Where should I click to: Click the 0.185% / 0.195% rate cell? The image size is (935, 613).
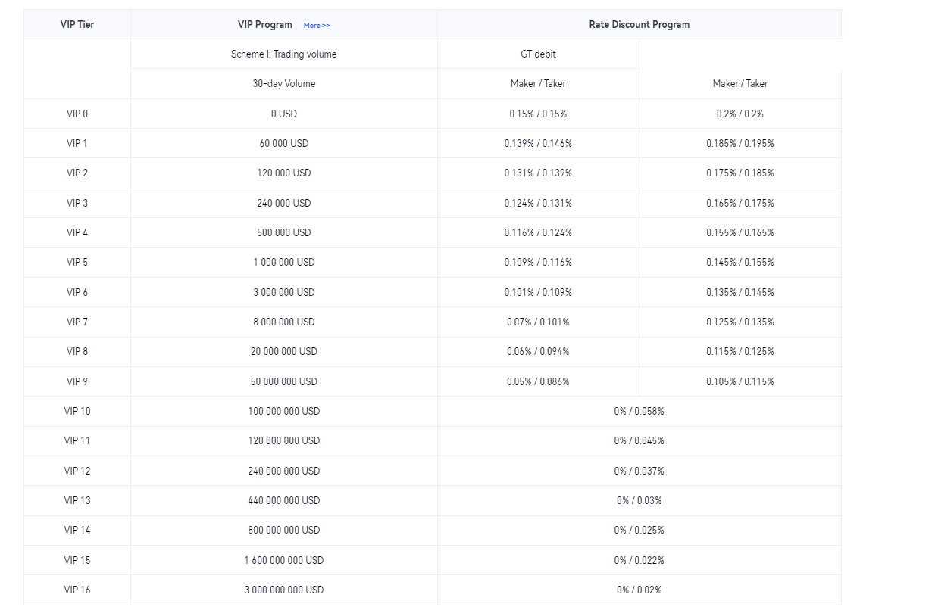click(740, 143)
